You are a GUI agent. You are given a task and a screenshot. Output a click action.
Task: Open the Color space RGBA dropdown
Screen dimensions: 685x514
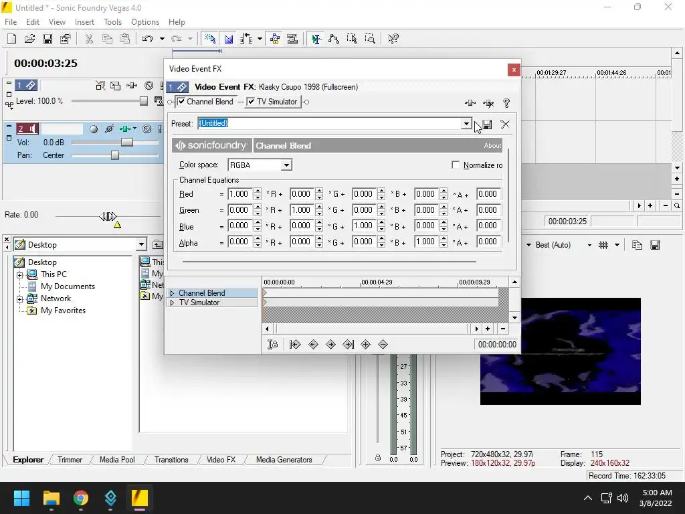coord(286,165)
